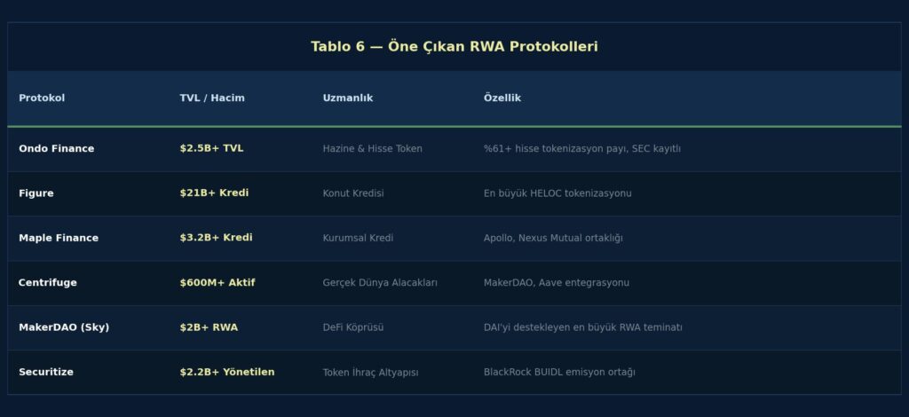Select the "Securitize" protocol name
Image resolution: width=909 pixels, height=417 pixels.
click(46, 373)
